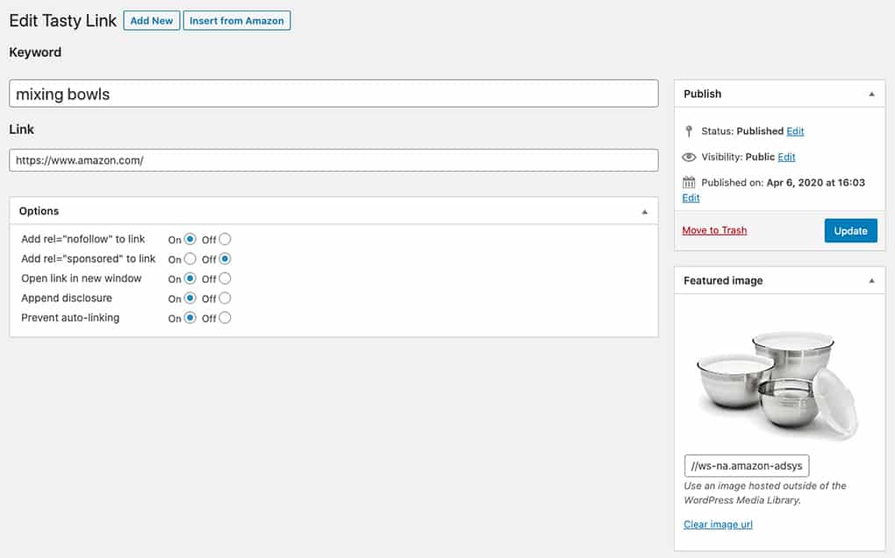Focus the Link URL field
The image size is (895, 558).
(x=333, y=160)
